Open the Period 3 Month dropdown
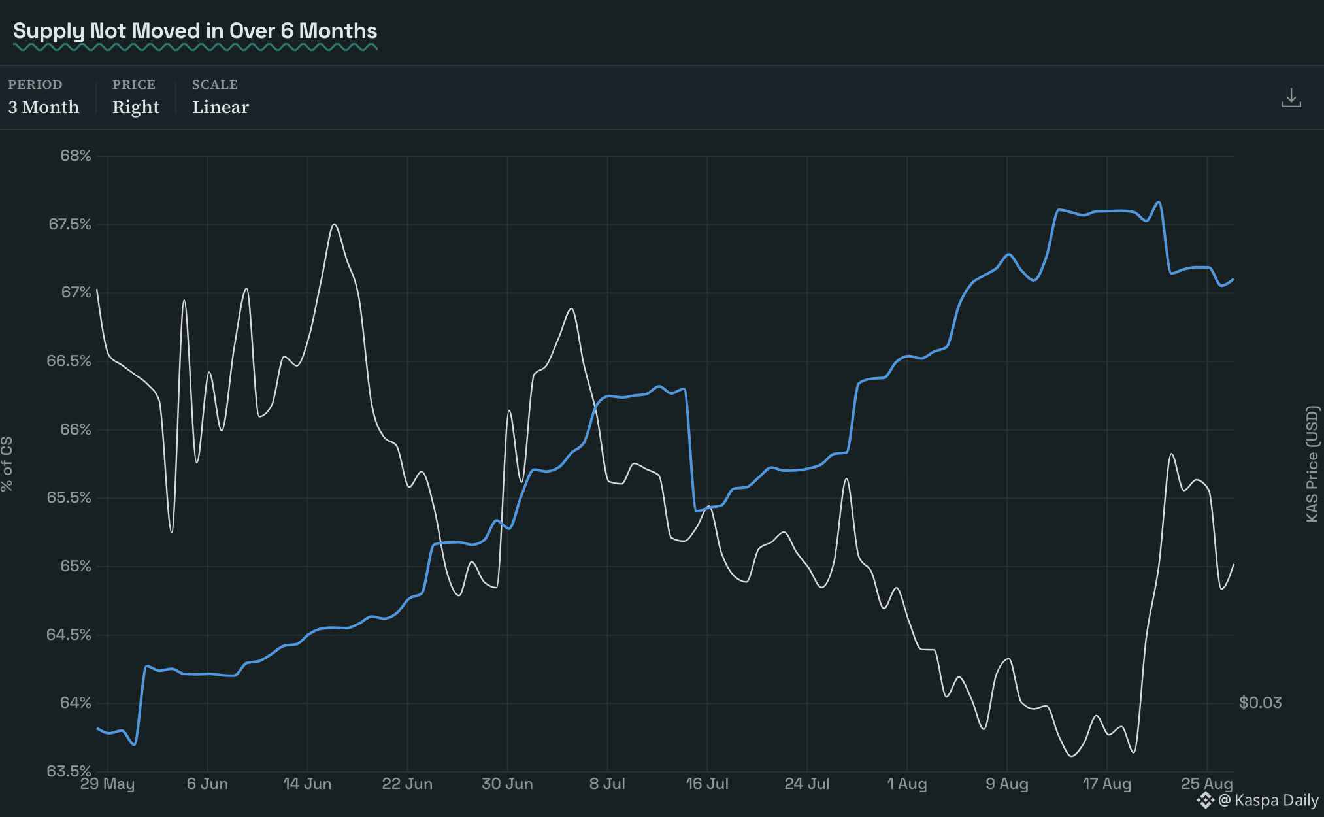The width and height of the screenshot is (1324, 817). 43,97
